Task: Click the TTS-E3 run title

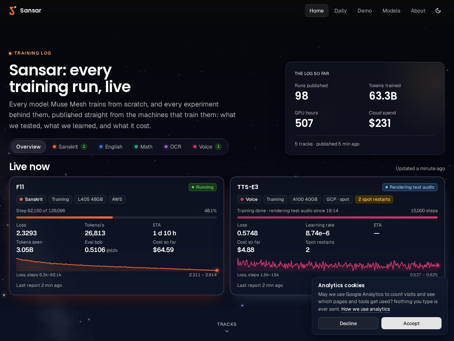Action: [248, 187]
